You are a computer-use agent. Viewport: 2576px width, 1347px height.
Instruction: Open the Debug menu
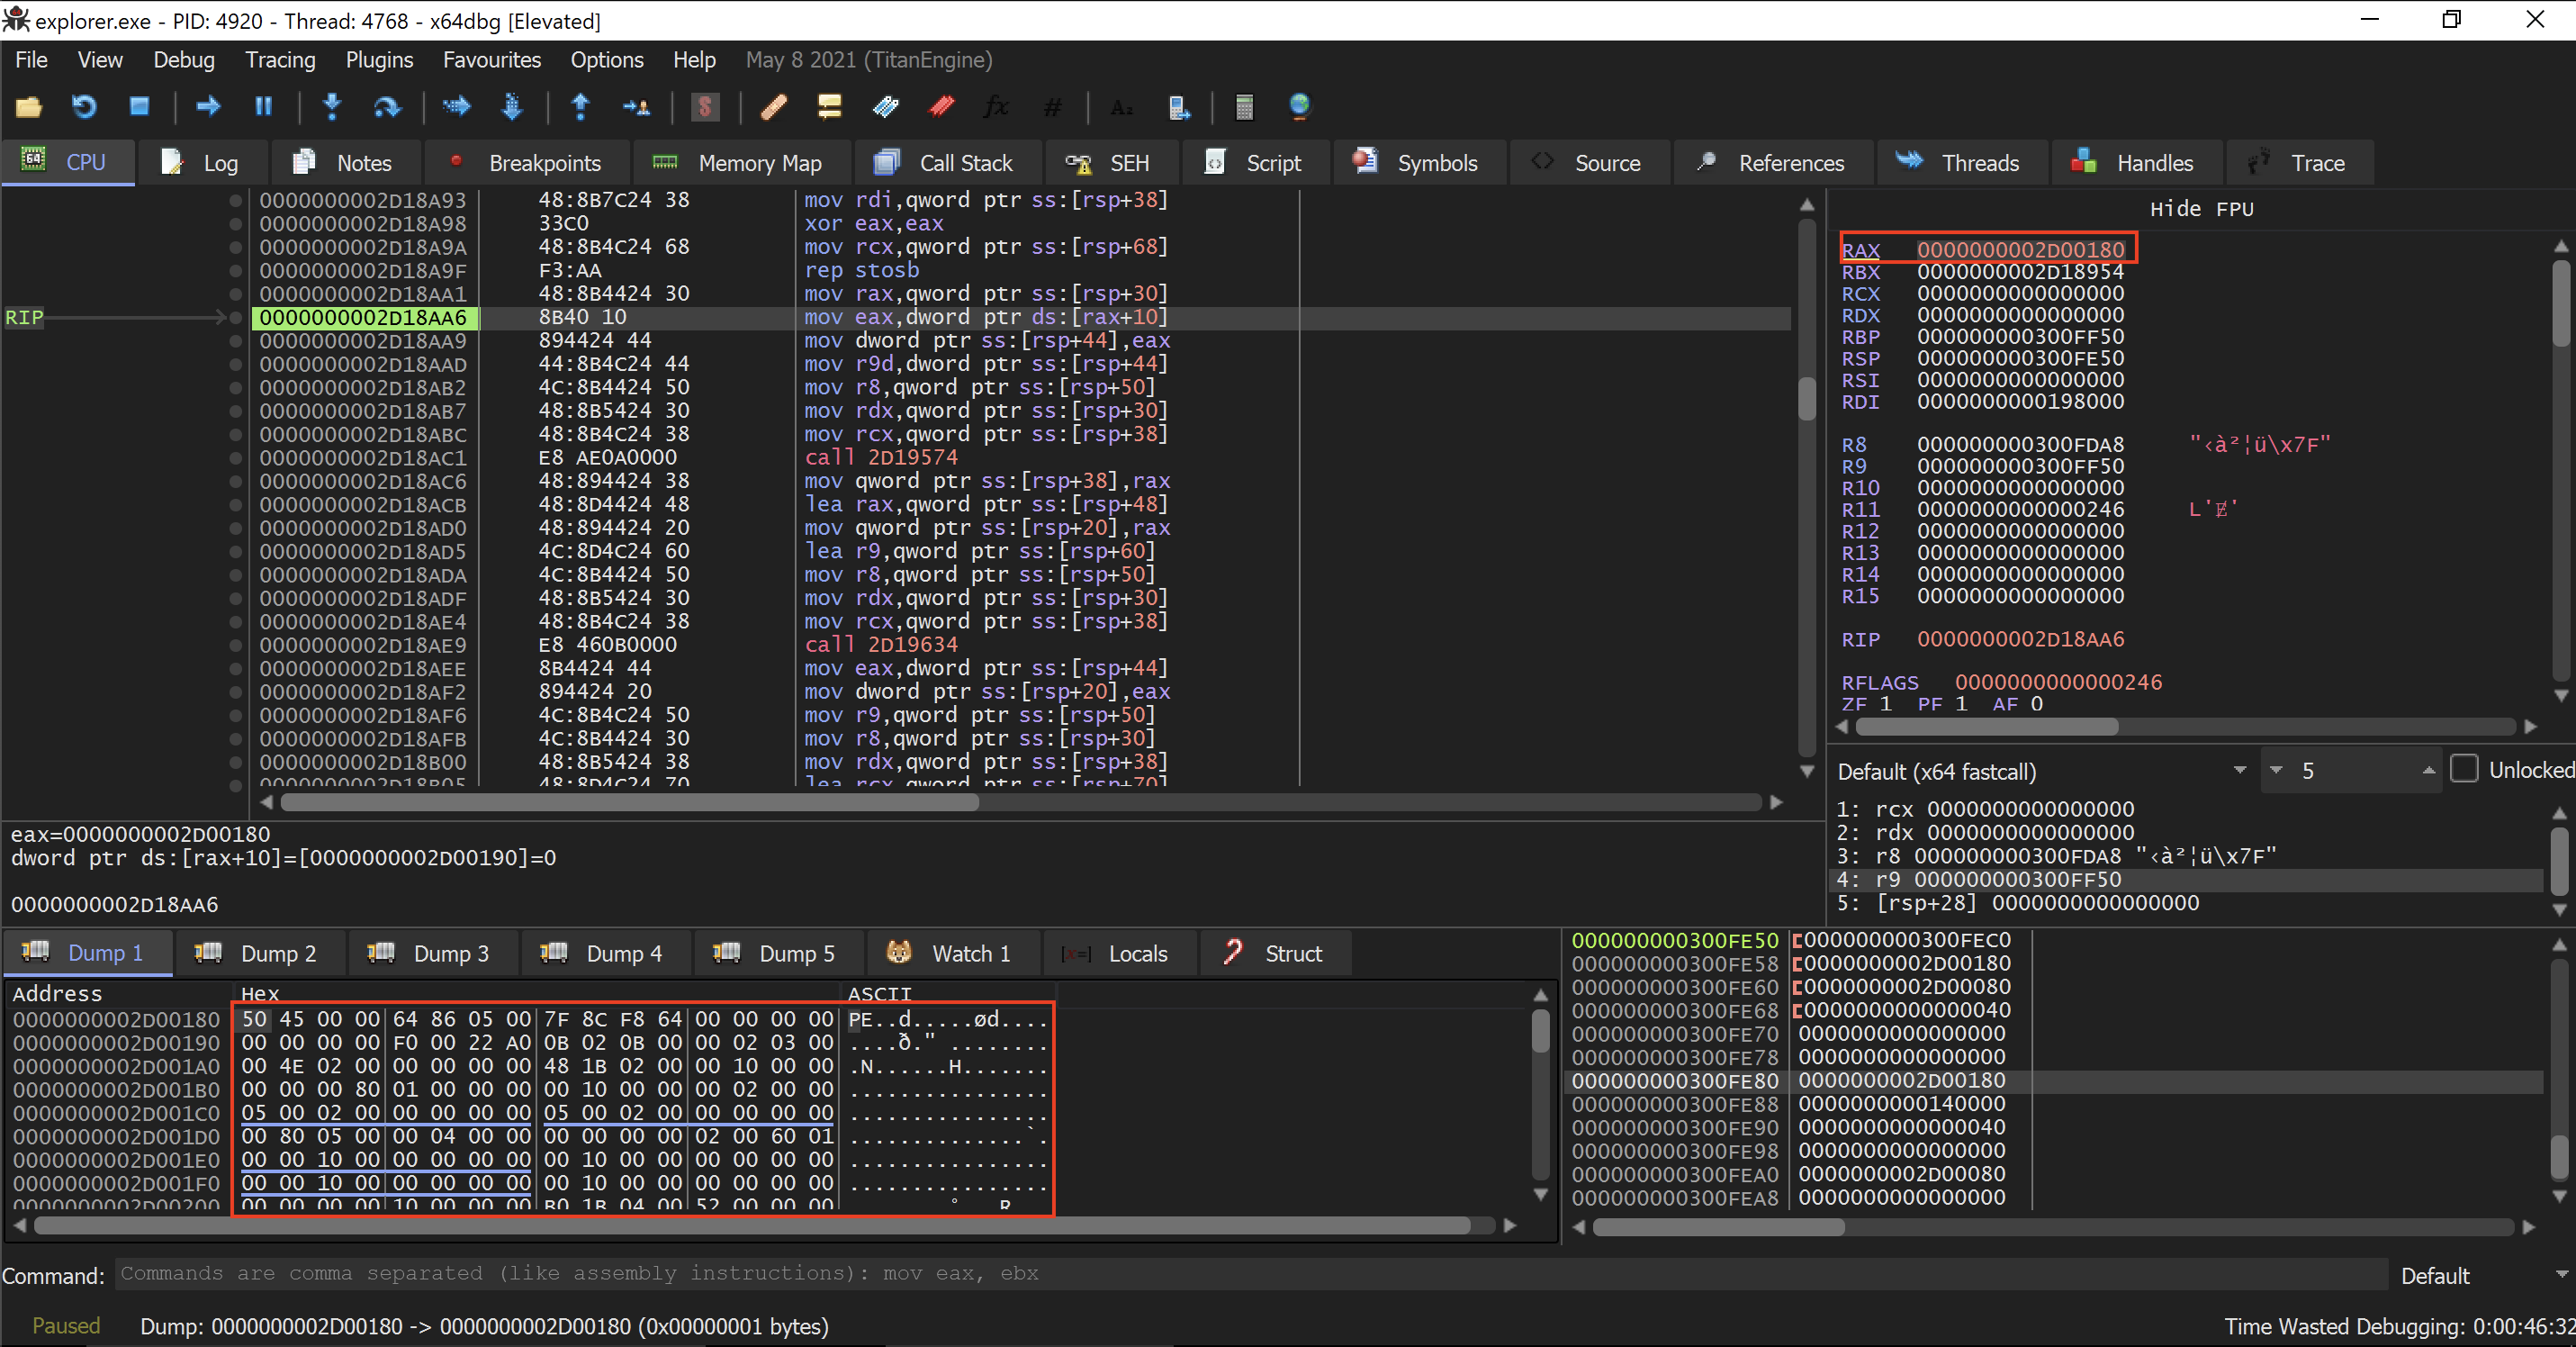coord(184,60)
